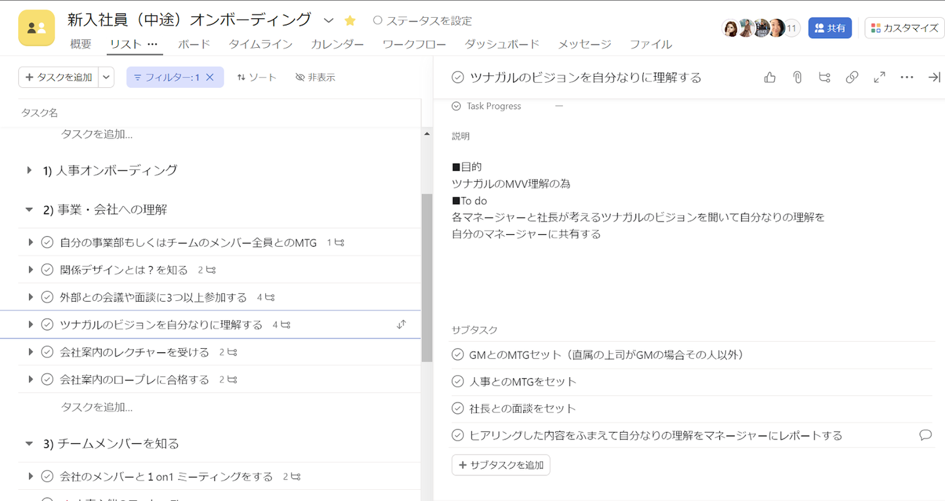Copy task link with chain icon
The width and height of the screenshot is (945, 501).
click(852, 77)
